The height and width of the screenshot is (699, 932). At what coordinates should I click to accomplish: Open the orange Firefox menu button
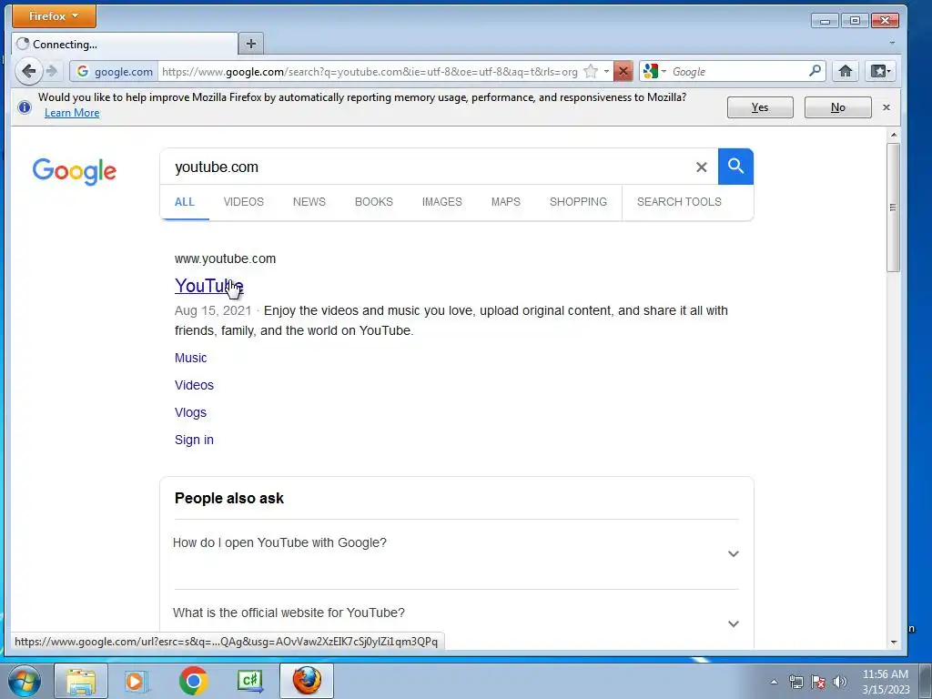pos(54,16)
